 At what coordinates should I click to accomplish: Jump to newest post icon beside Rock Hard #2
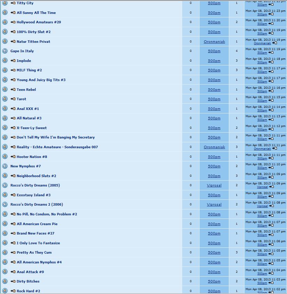(x=13, y=291)
